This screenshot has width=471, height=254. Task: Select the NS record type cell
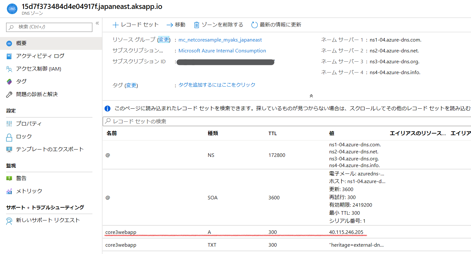click(x=211, y=155)
